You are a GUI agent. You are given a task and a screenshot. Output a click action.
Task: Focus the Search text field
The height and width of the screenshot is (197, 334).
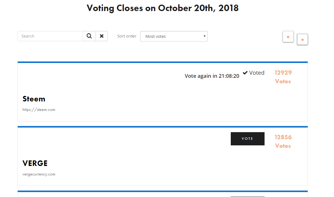click(50, 36)
